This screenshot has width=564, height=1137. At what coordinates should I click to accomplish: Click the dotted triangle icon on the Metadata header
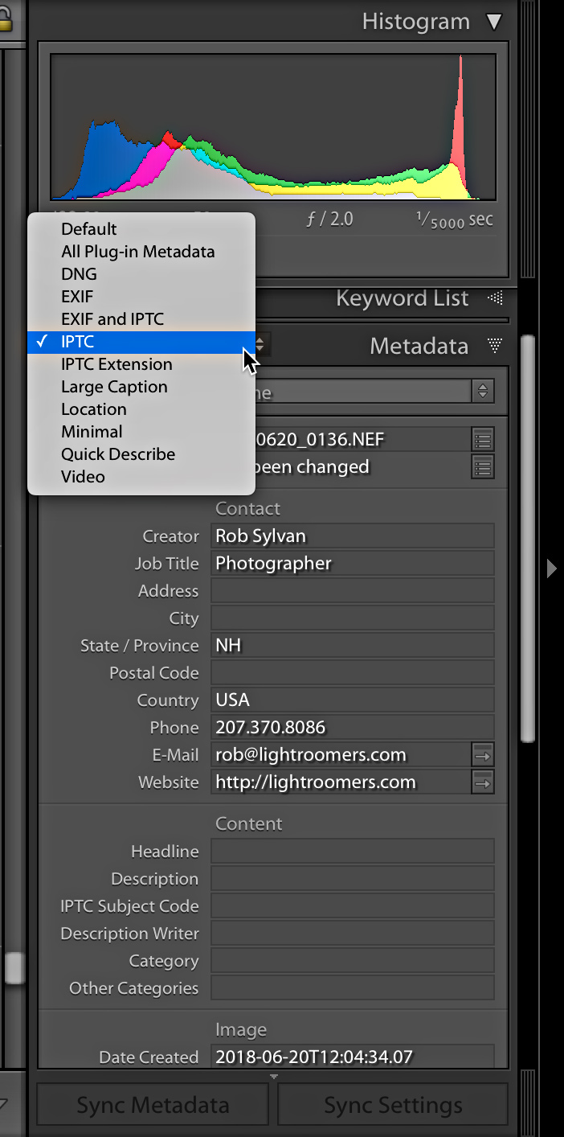point(497,346)
